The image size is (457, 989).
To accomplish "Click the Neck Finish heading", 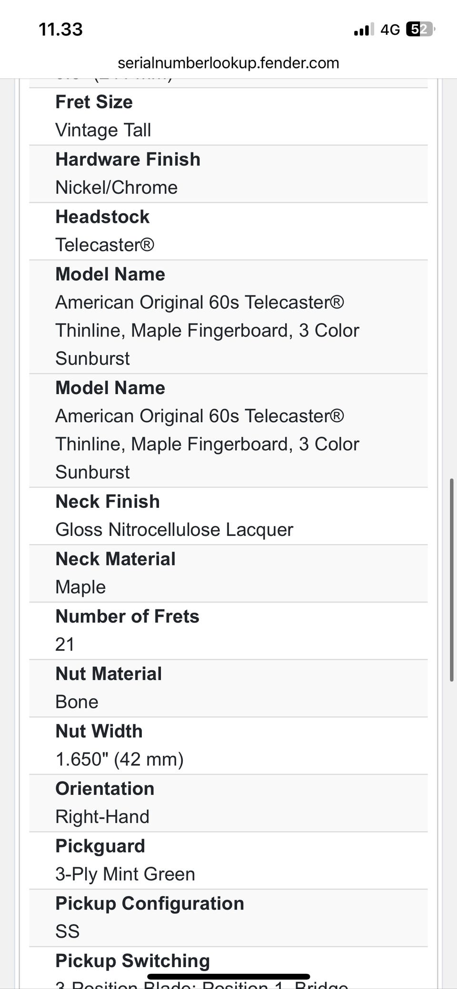I will [107, 502].
